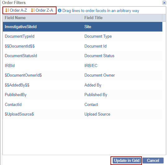
Task: Click the Order A-Z sort icon
Action: coord(7,10)
